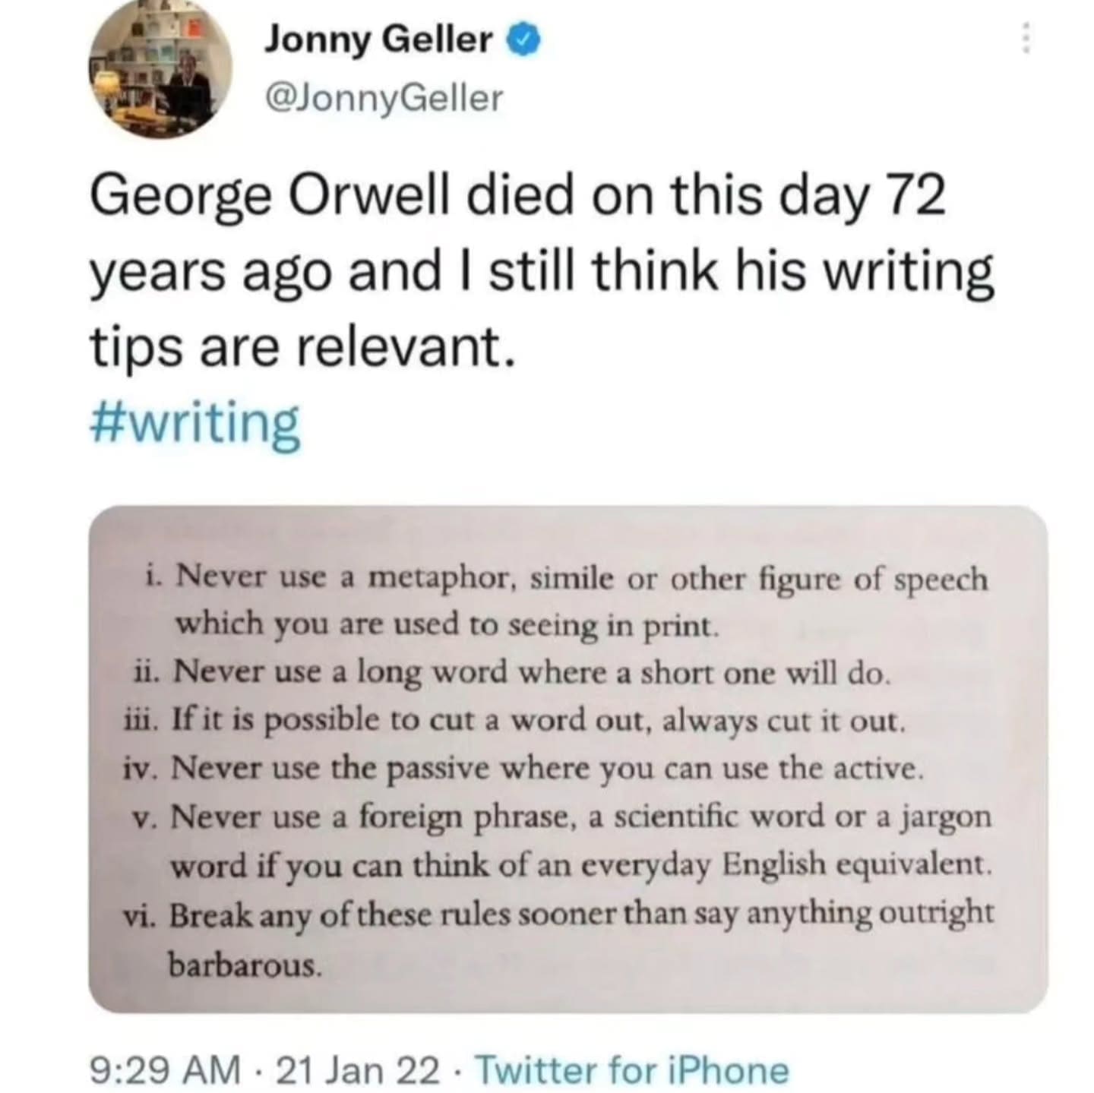Click the 9:29 AM timestamp
Viewport: 1094px width, 1093px height.
click(x=165, y=1071)
